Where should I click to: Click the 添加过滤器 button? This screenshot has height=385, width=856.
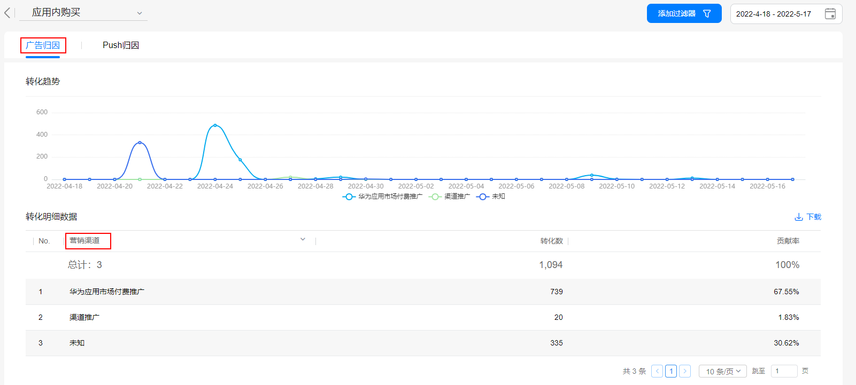coord(684,14)
